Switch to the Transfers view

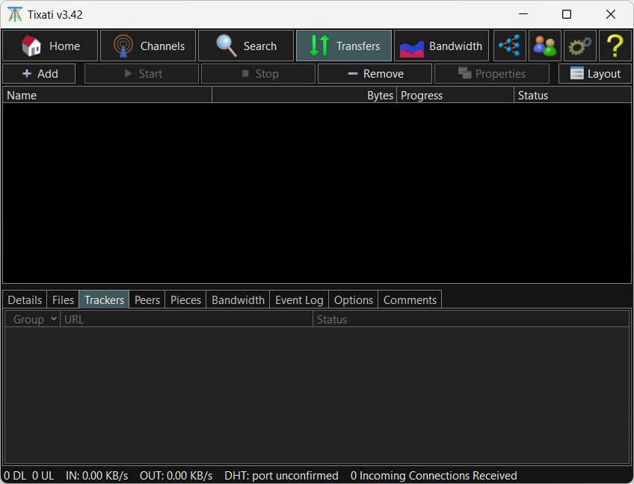pos(344,46)
